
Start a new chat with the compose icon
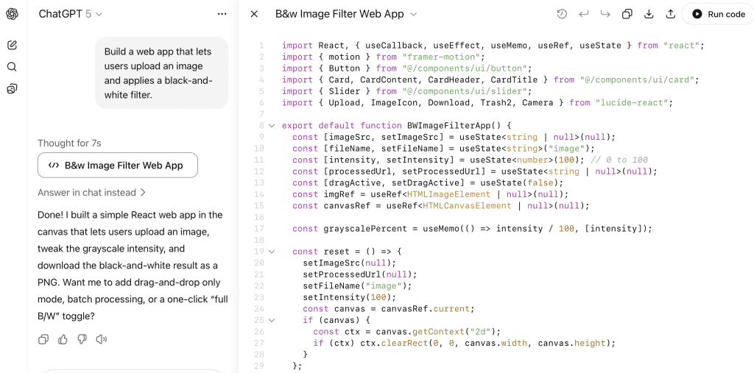13,45
